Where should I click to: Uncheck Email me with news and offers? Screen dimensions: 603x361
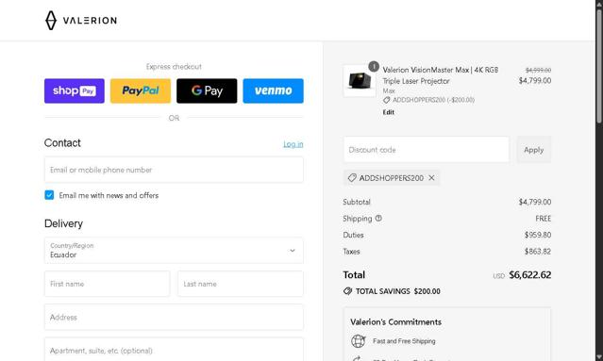tap(49, 195)
